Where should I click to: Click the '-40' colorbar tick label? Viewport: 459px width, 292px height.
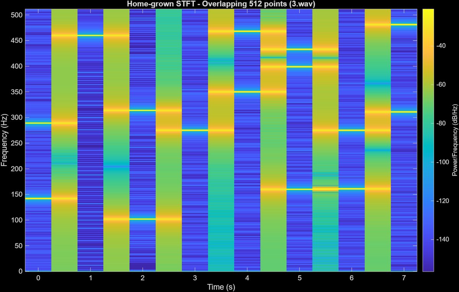point(441,46)
